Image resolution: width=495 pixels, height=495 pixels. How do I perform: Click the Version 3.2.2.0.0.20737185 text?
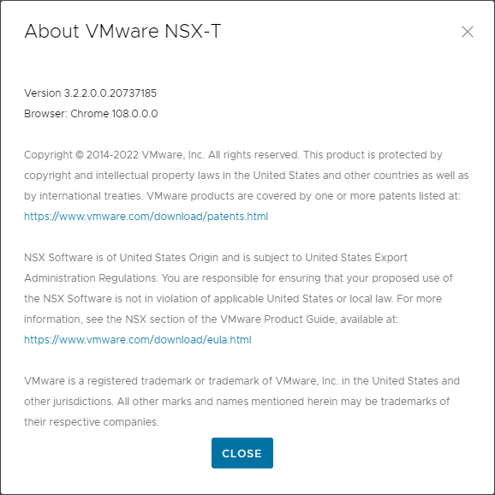tap(90, 93)
